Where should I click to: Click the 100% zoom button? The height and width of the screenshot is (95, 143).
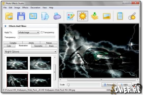pos(124,85)
